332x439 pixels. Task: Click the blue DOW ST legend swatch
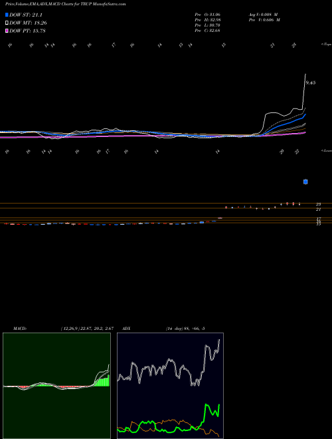point(7,15)
